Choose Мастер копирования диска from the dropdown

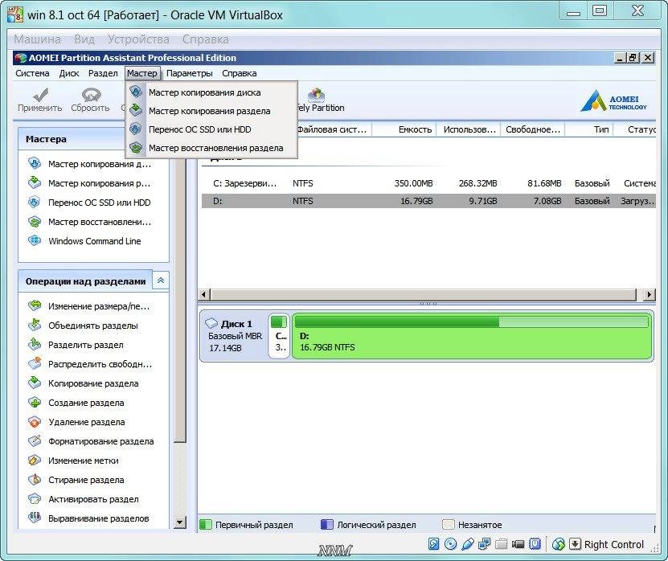(x=211, y=92)
